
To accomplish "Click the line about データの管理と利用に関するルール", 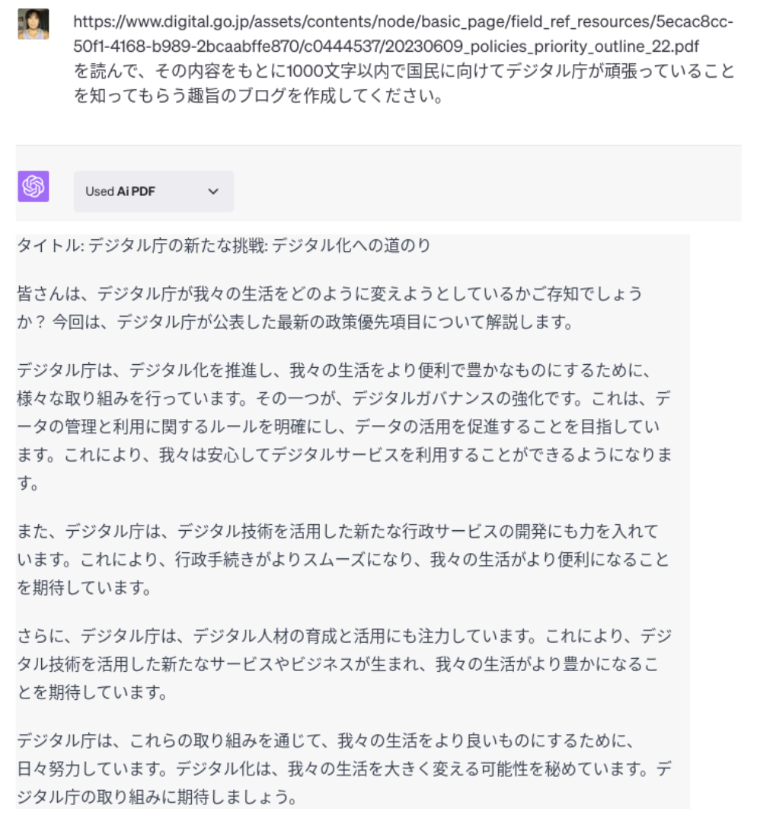I will [338, 427].
